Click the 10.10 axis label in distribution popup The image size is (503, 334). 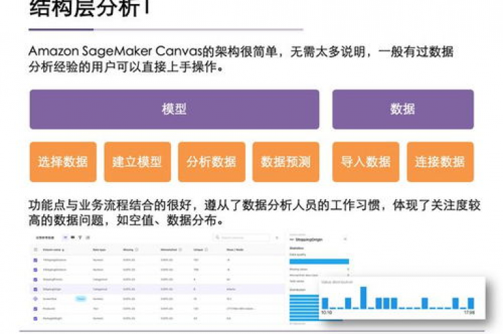pos(327,312)
